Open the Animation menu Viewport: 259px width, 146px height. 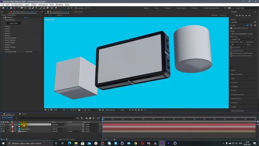tap(43, 4)
